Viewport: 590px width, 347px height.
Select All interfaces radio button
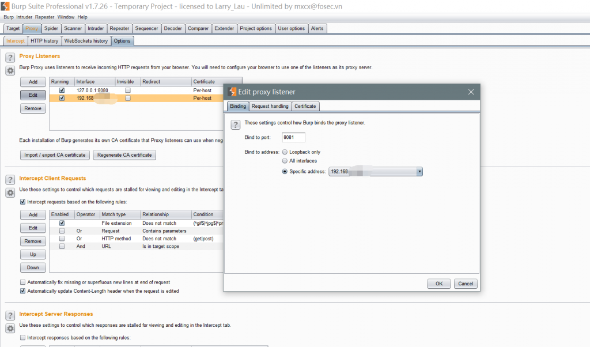pyautogui.click(x=285, y=161)
